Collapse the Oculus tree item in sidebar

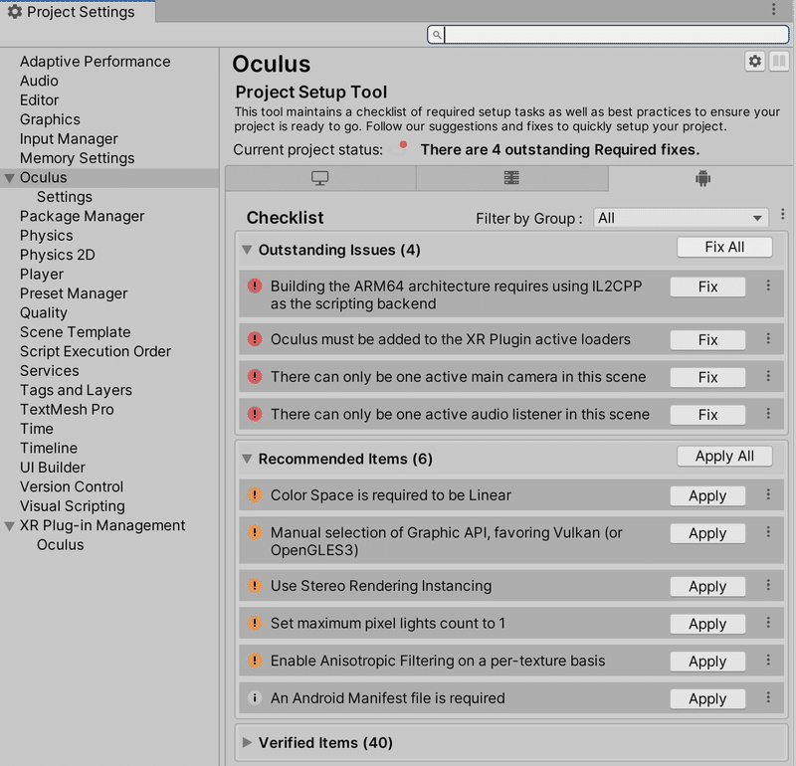click(10, 178)
